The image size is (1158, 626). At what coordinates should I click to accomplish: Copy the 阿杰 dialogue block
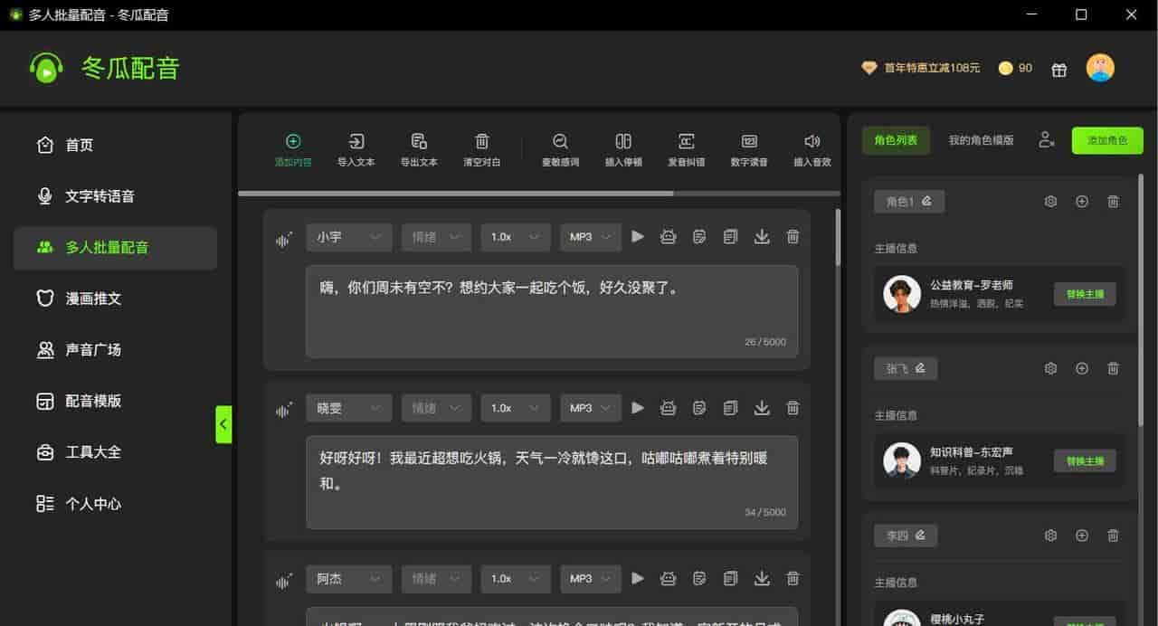click(x=730, y=578)
